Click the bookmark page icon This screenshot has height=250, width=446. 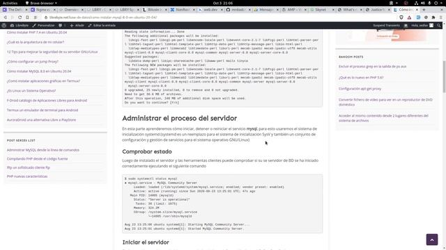click(27, 17)
